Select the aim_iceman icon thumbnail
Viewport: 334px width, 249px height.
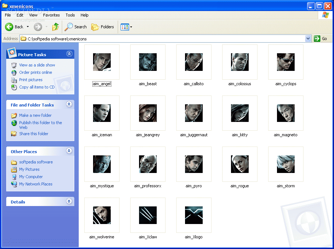[x=102, y=113]
